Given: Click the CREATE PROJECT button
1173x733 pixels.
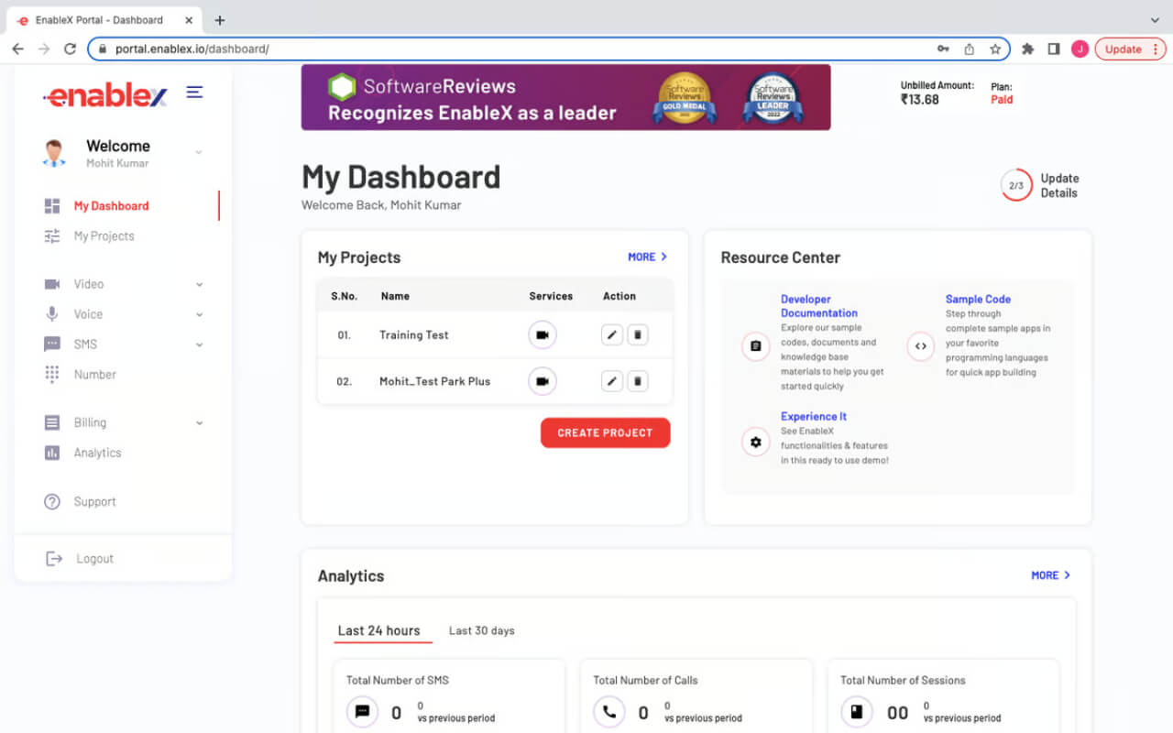Looking at the screenshot, I should (606, 433).
